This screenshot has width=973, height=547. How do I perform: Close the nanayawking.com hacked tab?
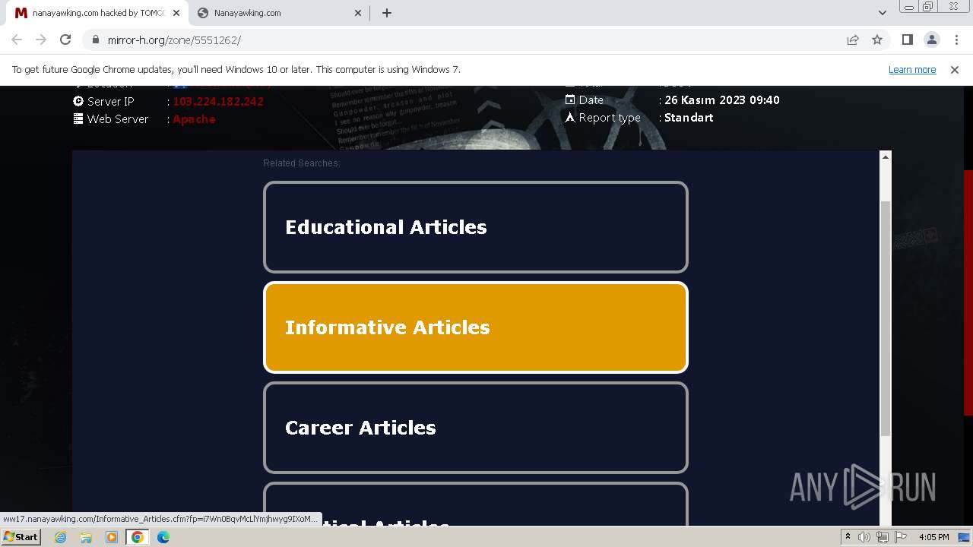[176, 13]
